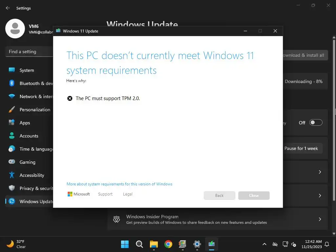The width and height of the screenshot is (336, 252).
Task: Click the Windows Insider Program title text
Action: pos(152,217)
